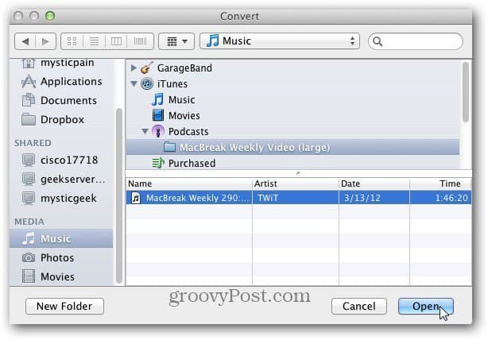Select shared computer cisco17718
Viewport: 488px width, 340px height.
(61, 160)
